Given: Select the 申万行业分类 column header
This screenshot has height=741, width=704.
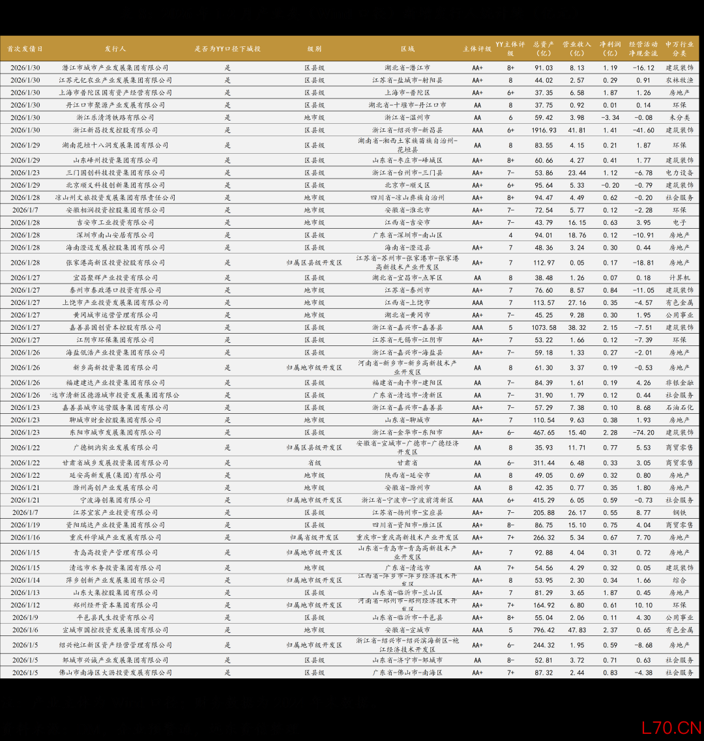Looking at the screenshot, I should point(679,49).
